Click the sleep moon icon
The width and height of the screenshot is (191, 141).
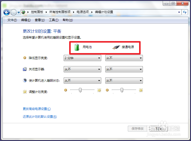[25, 80]
